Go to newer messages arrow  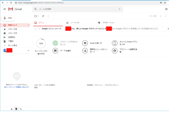(161, 16)
